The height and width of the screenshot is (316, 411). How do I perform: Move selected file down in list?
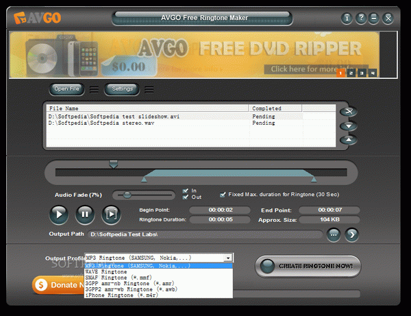coord(349,126)
